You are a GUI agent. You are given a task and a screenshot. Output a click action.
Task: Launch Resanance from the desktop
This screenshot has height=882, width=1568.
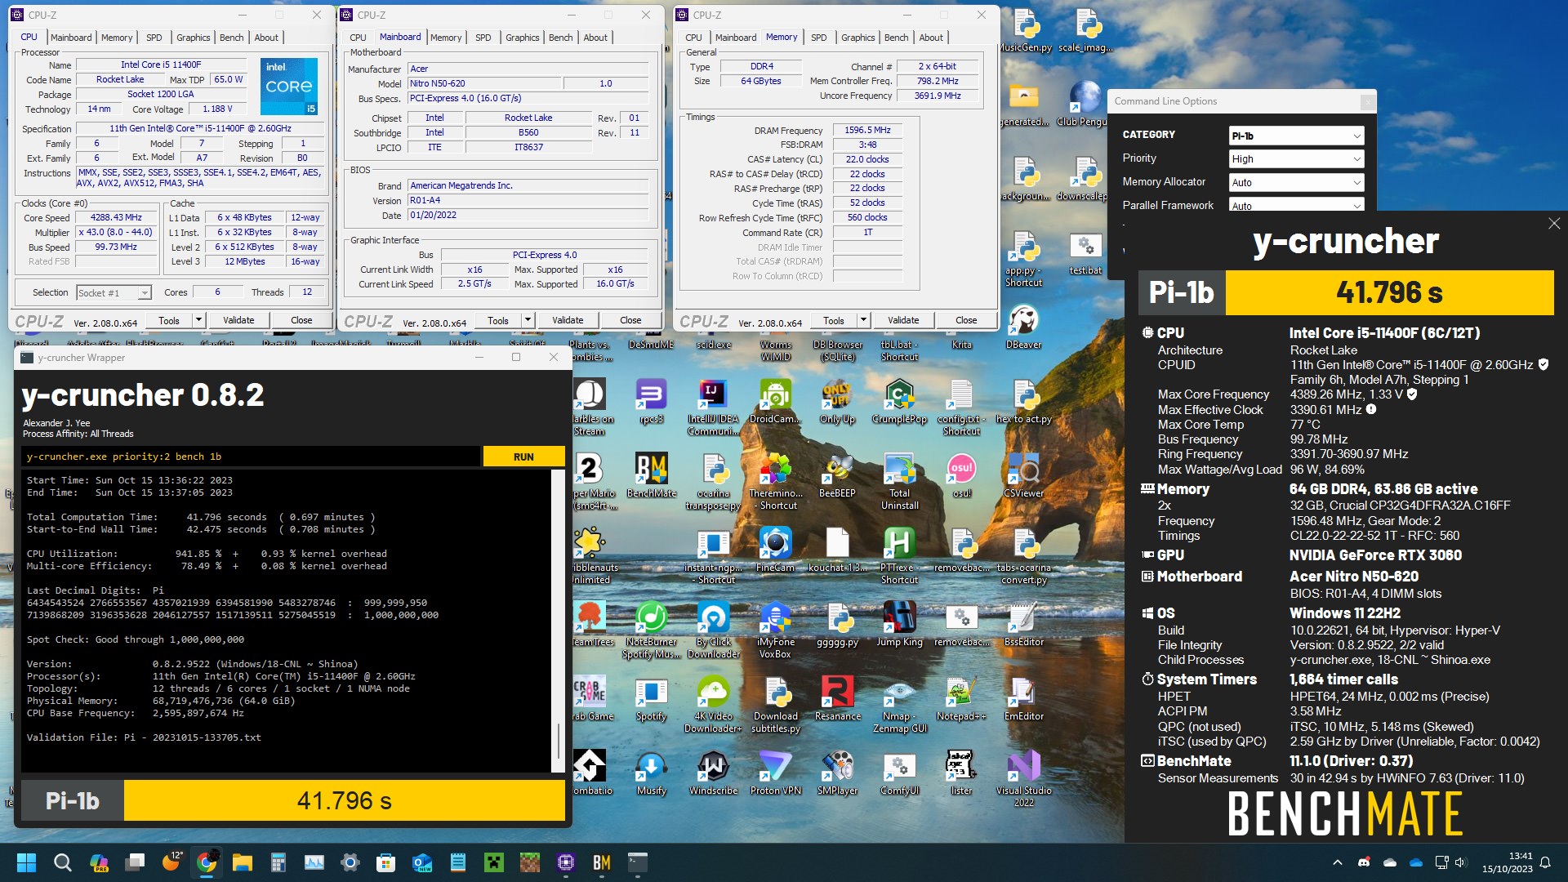click(837, 698)
